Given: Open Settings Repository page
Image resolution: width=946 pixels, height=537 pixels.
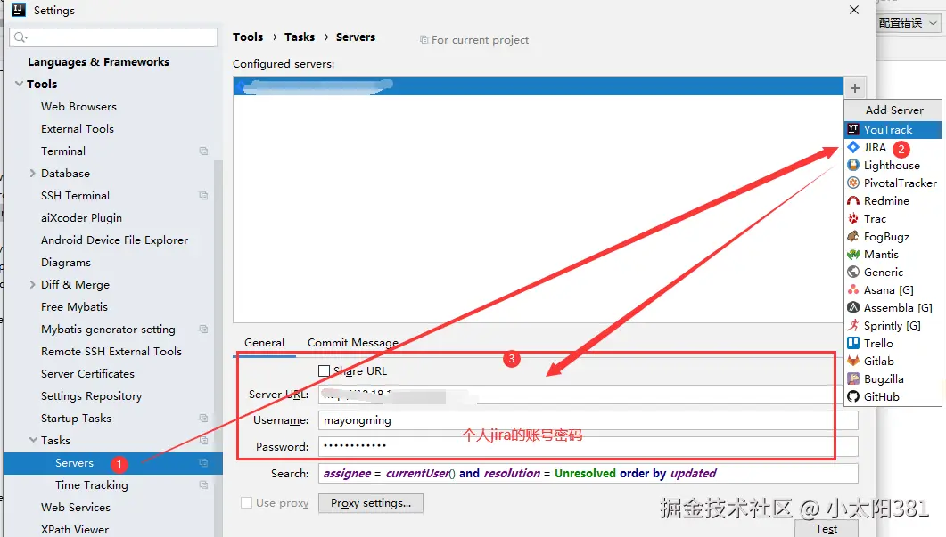Looking at the screenshot, I should [91, 396].
